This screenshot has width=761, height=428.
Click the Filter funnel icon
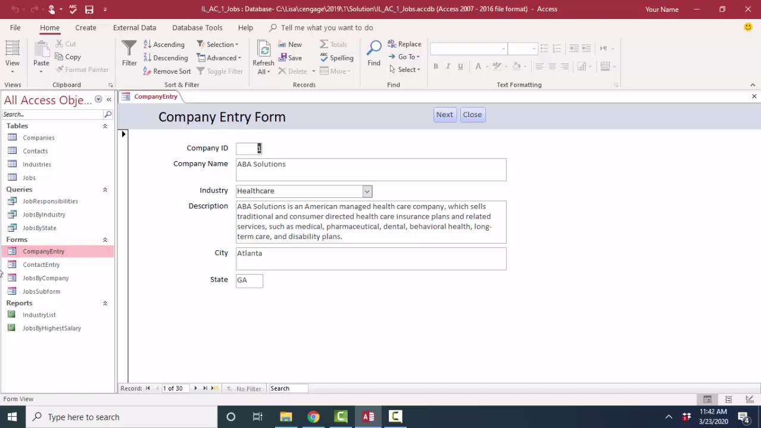pos(129,49)
